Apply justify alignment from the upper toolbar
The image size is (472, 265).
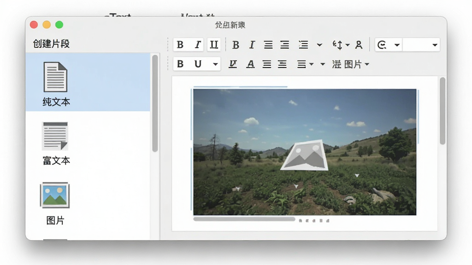pos(268,45)
